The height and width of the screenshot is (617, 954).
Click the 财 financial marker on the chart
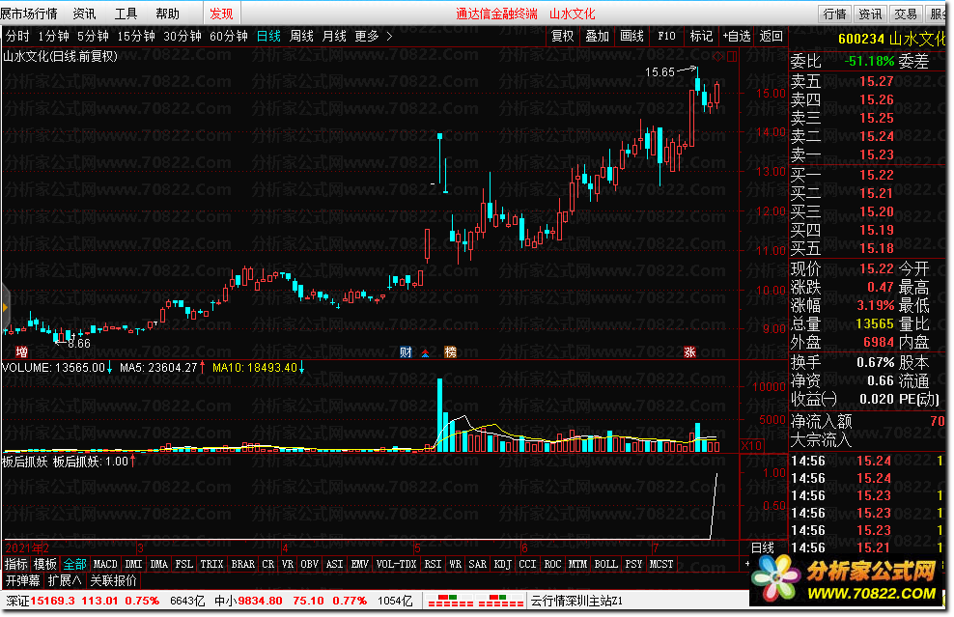point(406,351)
